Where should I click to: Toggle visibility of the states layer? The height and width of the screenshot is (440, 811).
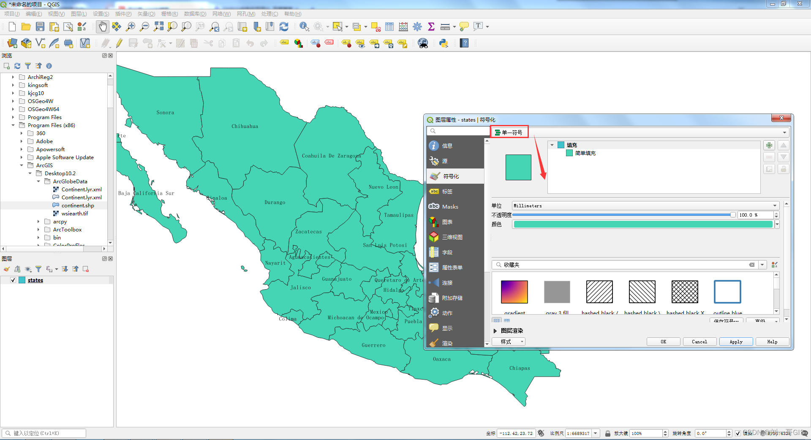tap(13, 280)
